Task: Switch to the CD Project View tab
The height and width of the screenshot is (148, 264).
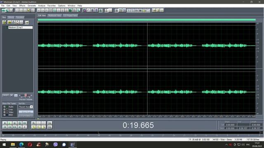Action: [71, 16]
